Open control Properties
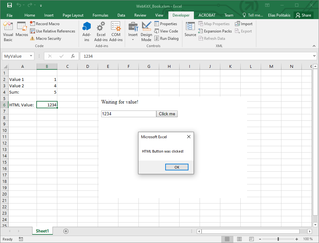319x243 pixels. click(166, 24)
